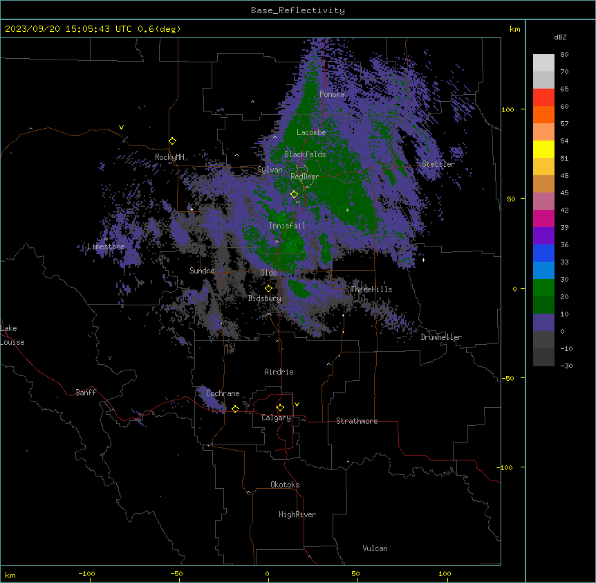Click the ThreeHills label
The image size is (596, 583).
click(x=371, y=289)
